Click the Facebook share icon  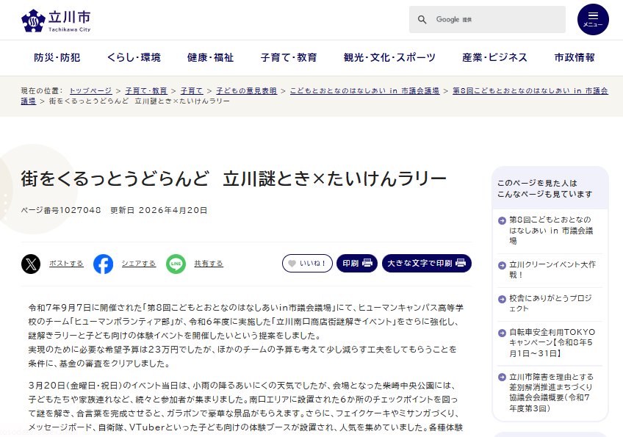click(104, 264)
